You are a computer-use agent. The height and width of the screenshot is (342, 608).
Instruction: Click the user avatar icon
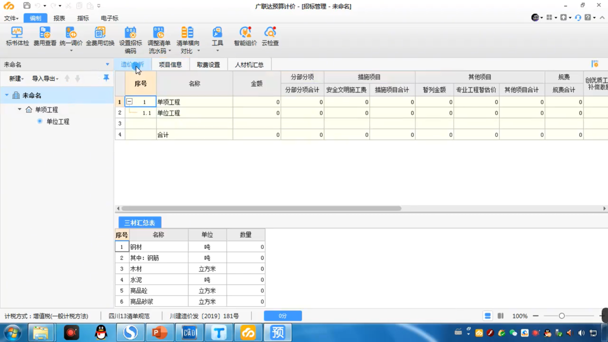tap(535, 18)
